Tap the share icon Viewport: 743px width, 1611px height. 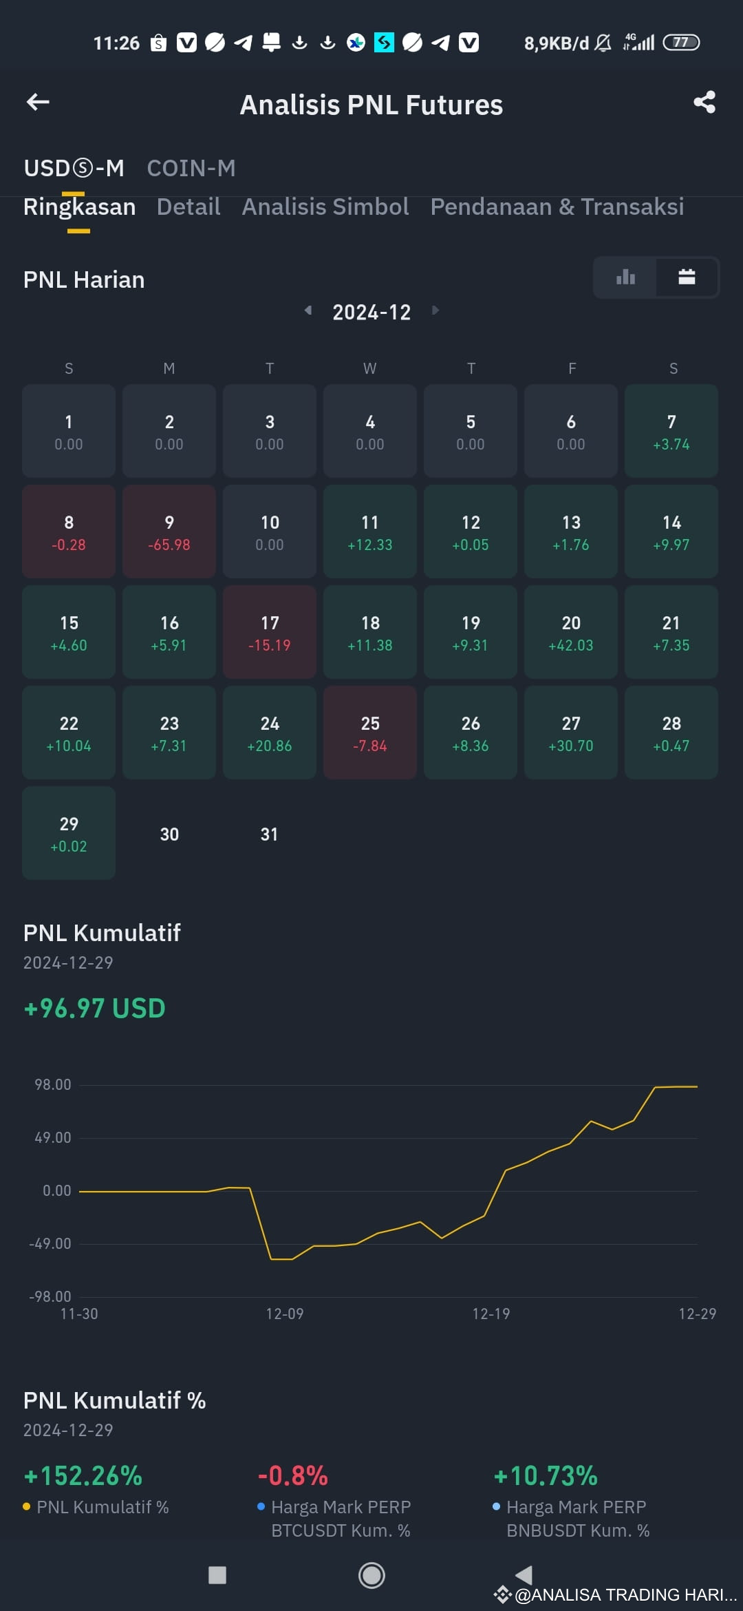coord(704,103)
